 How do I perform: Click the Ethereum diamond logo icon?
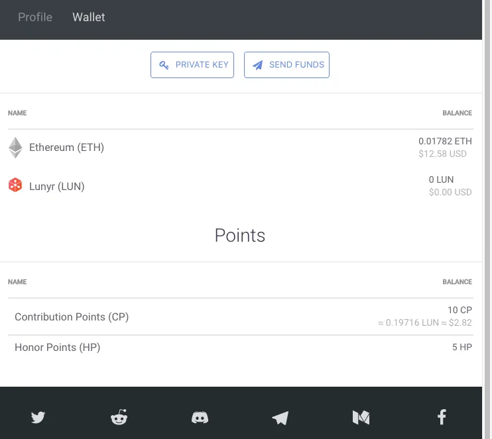click(x=15, y=148)
